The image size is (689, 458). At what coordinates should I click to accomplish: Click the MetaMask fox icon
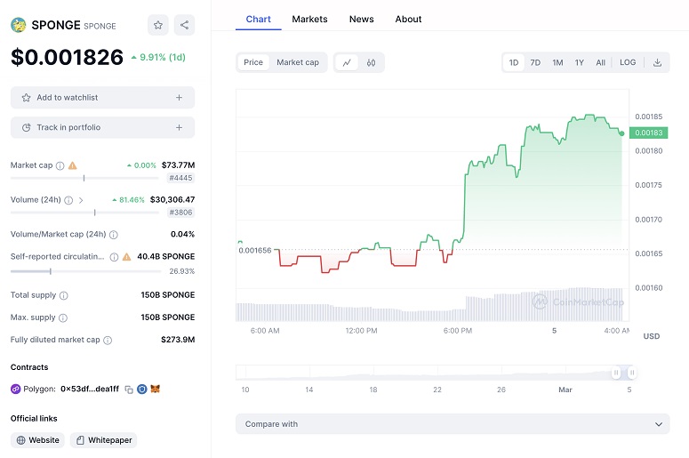pos(155,390)
